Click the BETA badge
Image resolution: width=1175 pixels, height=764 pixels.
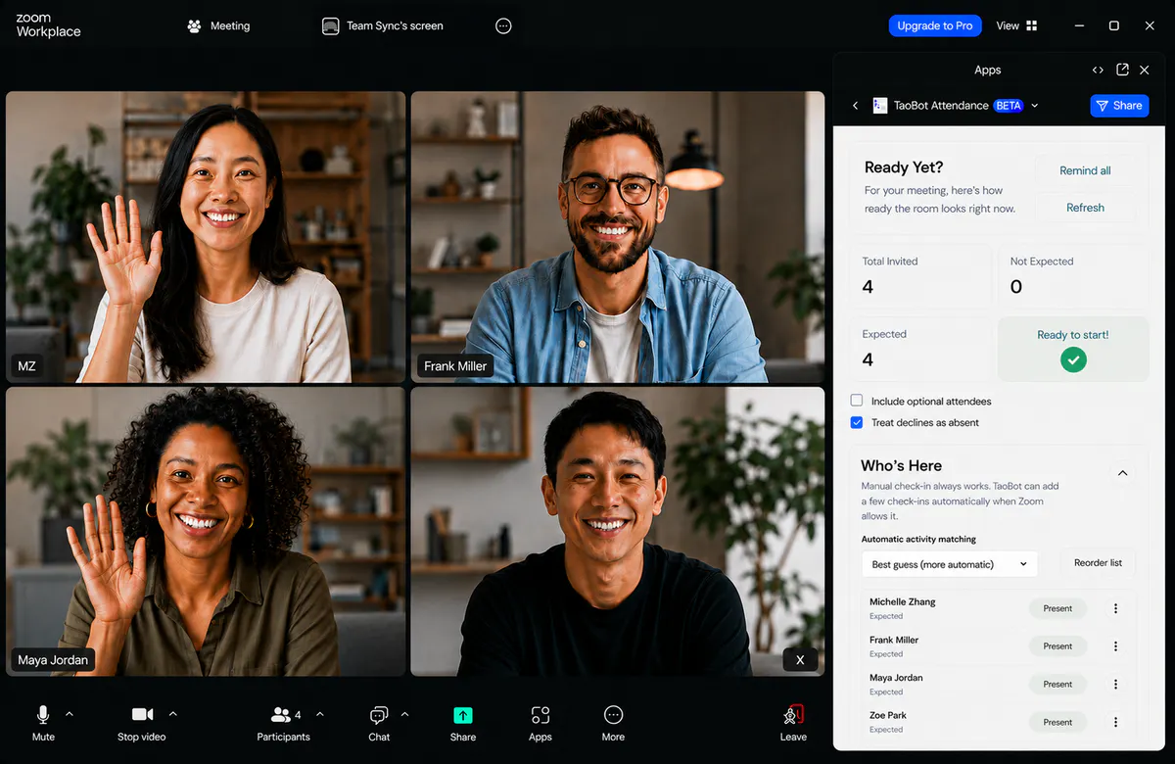[x=1009, y=106]
